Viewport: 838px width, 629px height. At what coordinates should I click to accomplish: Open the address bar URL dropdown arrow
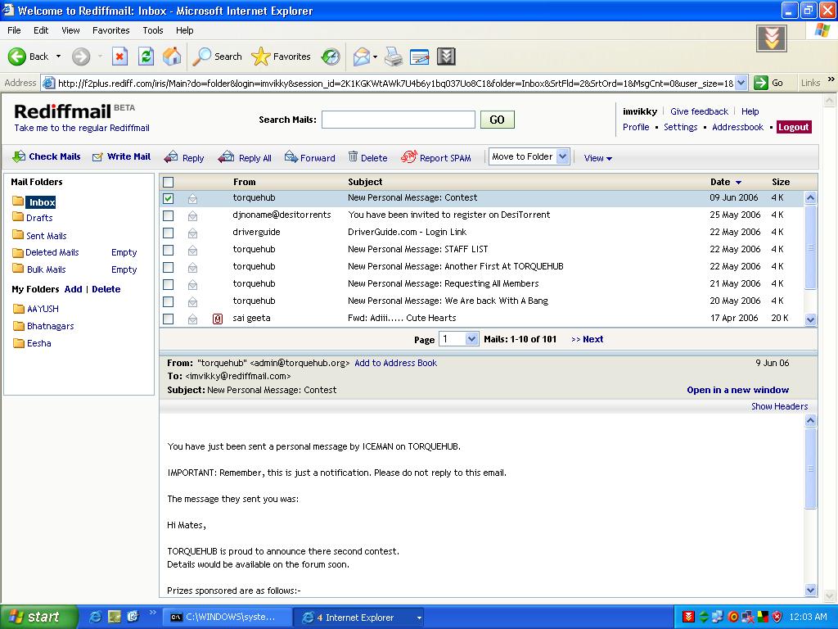click(x=741, y=83)
